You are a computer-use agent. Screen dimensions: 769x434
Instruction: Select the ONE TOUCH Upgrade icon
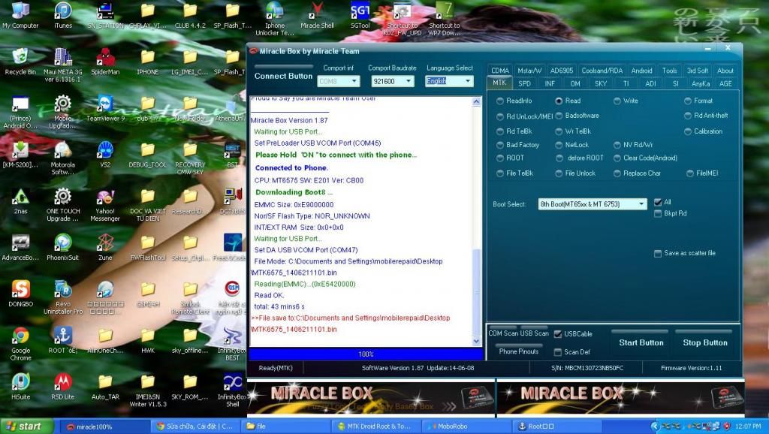coord(63,204)
